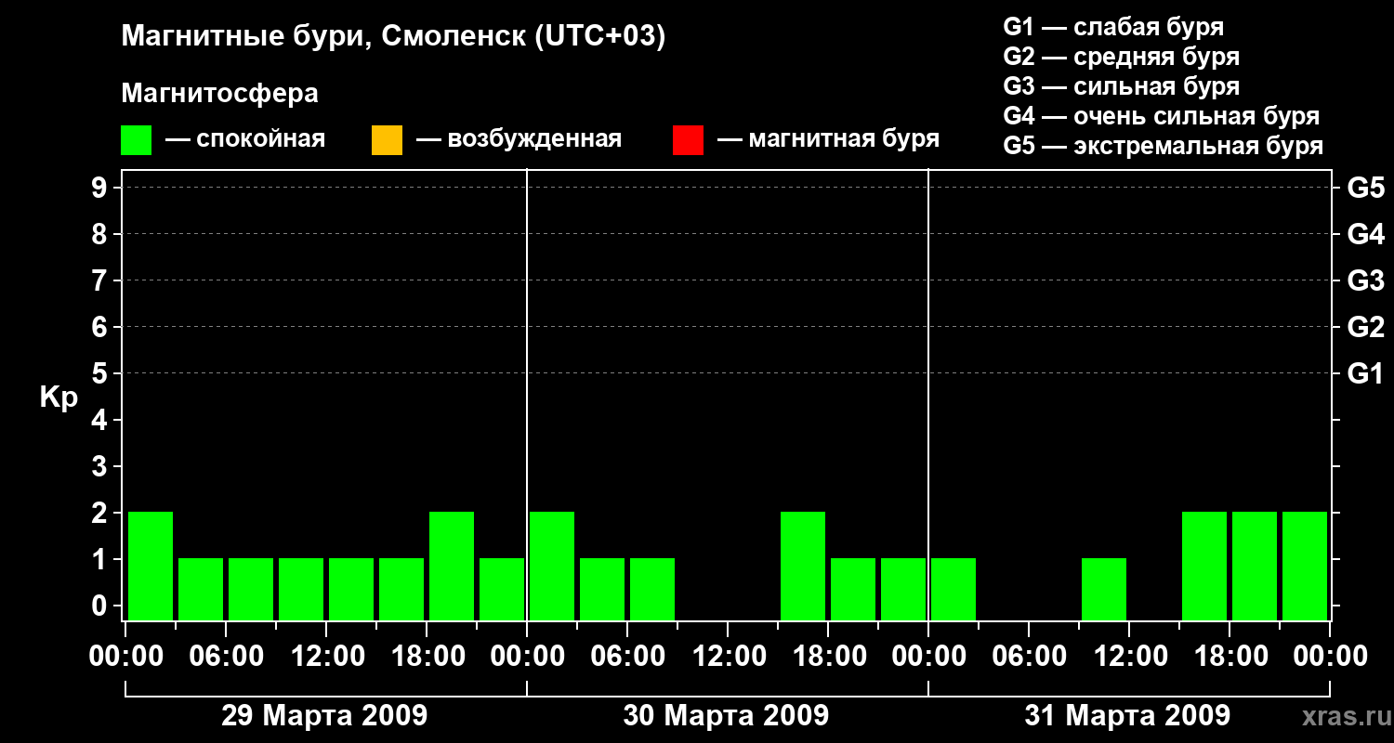Click the 12:00 time label for 30 March
The image size is (1394, 743).
(x=728, y=657)
